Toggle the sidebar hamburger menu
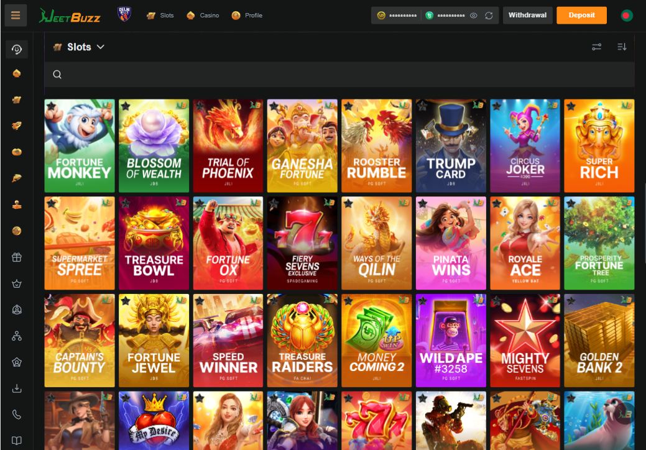The width and height of the screenshot is (646, 450). [16, 15]
